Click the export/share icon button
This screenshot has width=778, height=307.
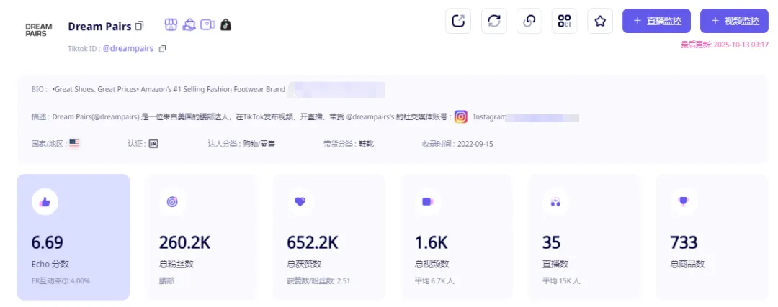(x=458, y=21)
